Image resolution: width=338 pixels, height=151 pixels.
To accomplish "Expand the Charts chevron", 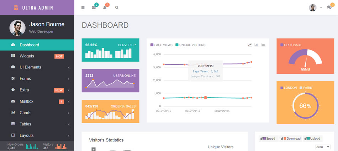I will [x=69, y=113].
